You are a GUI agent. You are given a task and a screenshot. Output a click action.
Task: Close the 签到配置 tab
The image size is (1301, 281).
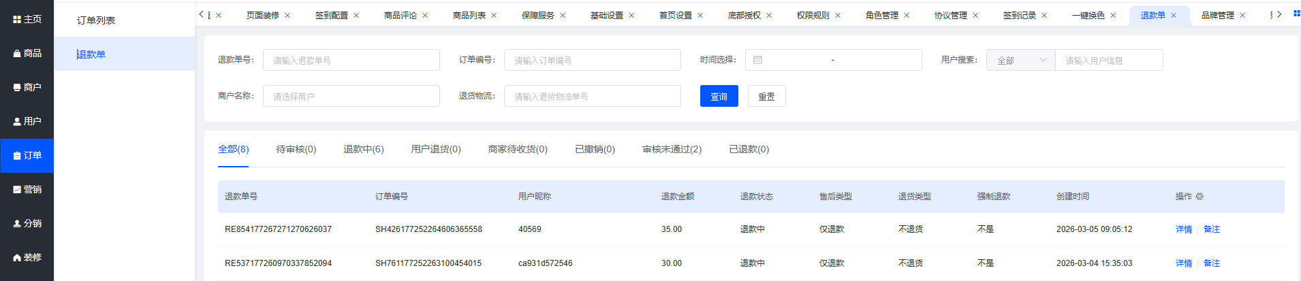coord(356,16)
